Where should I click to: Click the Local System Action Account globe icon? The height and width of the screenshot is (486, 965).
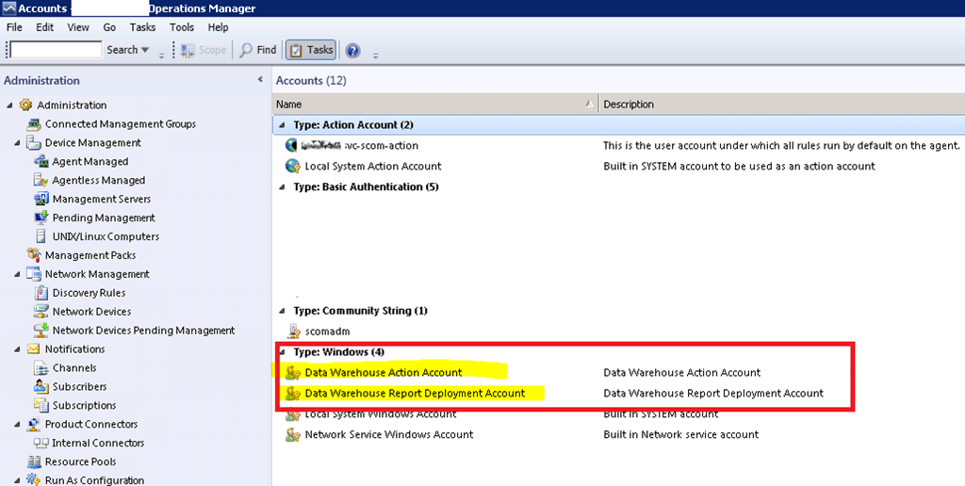[292, 166]
